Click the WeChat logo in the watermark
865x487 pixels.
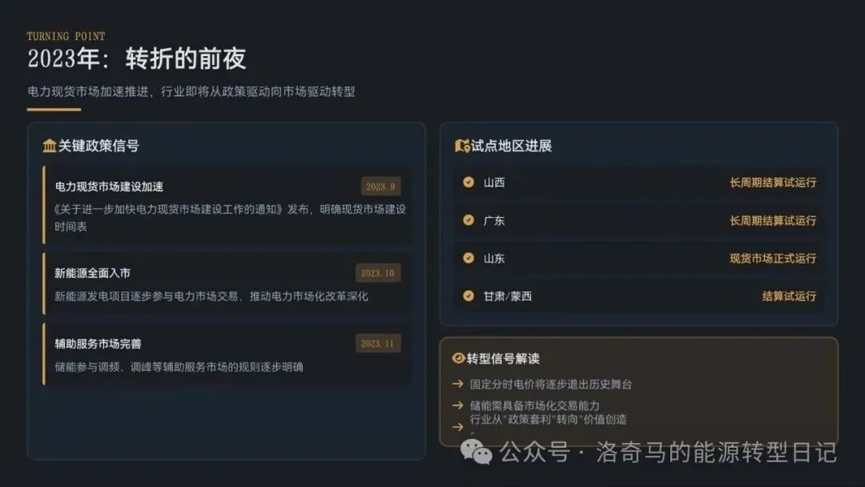[481, 453]
